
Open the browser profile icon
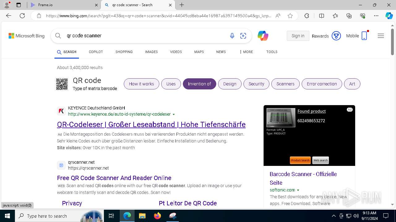[x=7, y=5]
